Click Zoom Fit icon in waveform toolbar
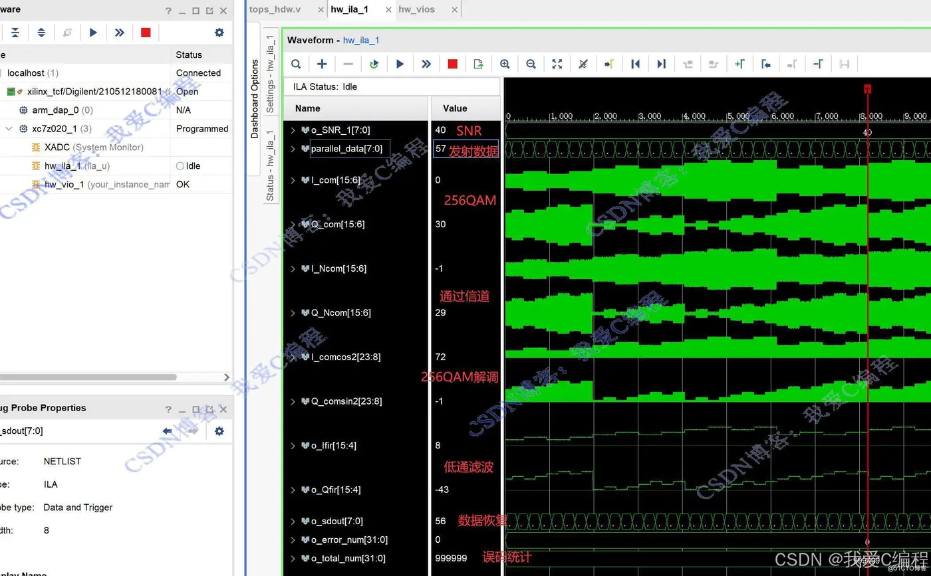This screenshot has width=931, height=576. click(557, 64)
